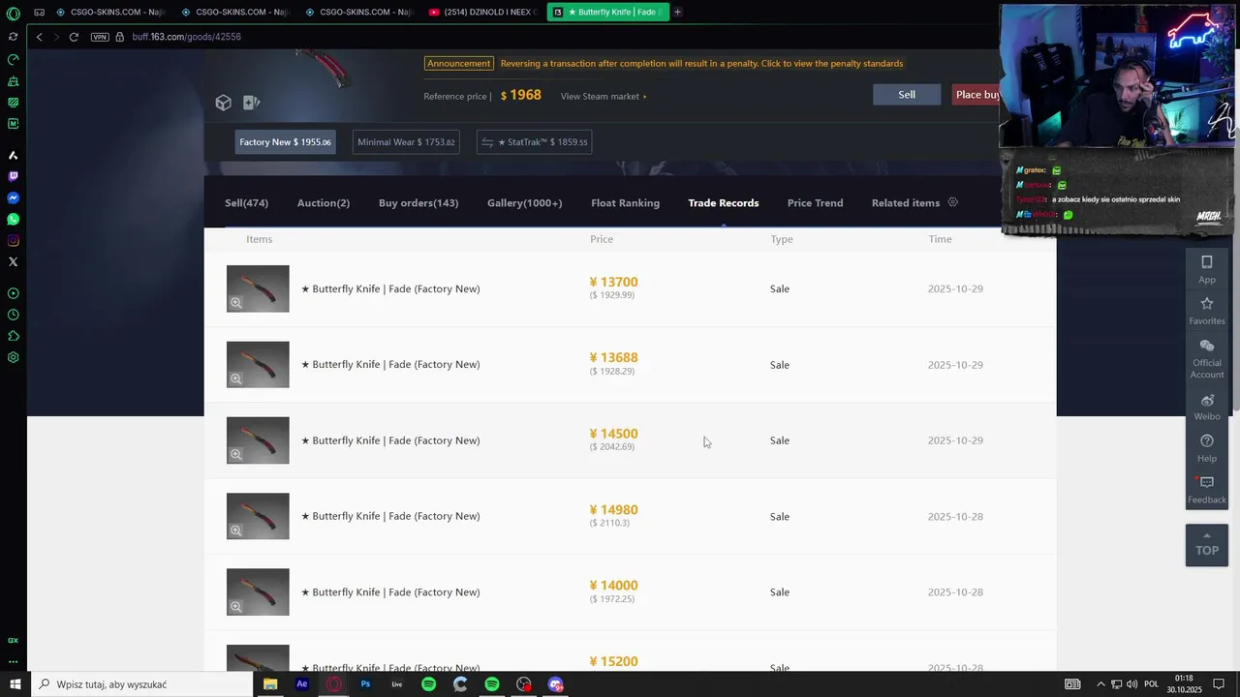Open Photoshop from the taskbar

point(365,684)
